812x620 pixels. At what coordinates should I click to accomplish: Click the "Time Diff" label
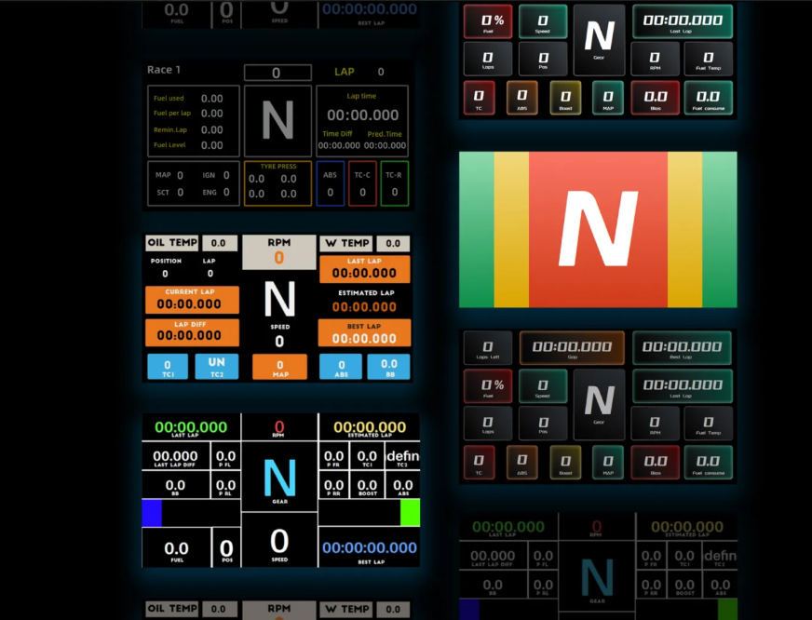pos(337,133)
